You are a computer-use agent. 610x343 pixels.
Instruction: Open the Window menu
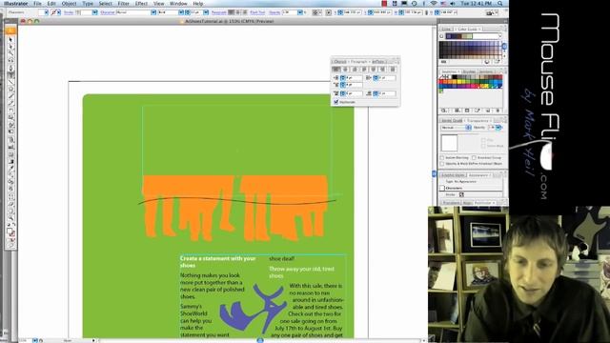click(178, 4)
